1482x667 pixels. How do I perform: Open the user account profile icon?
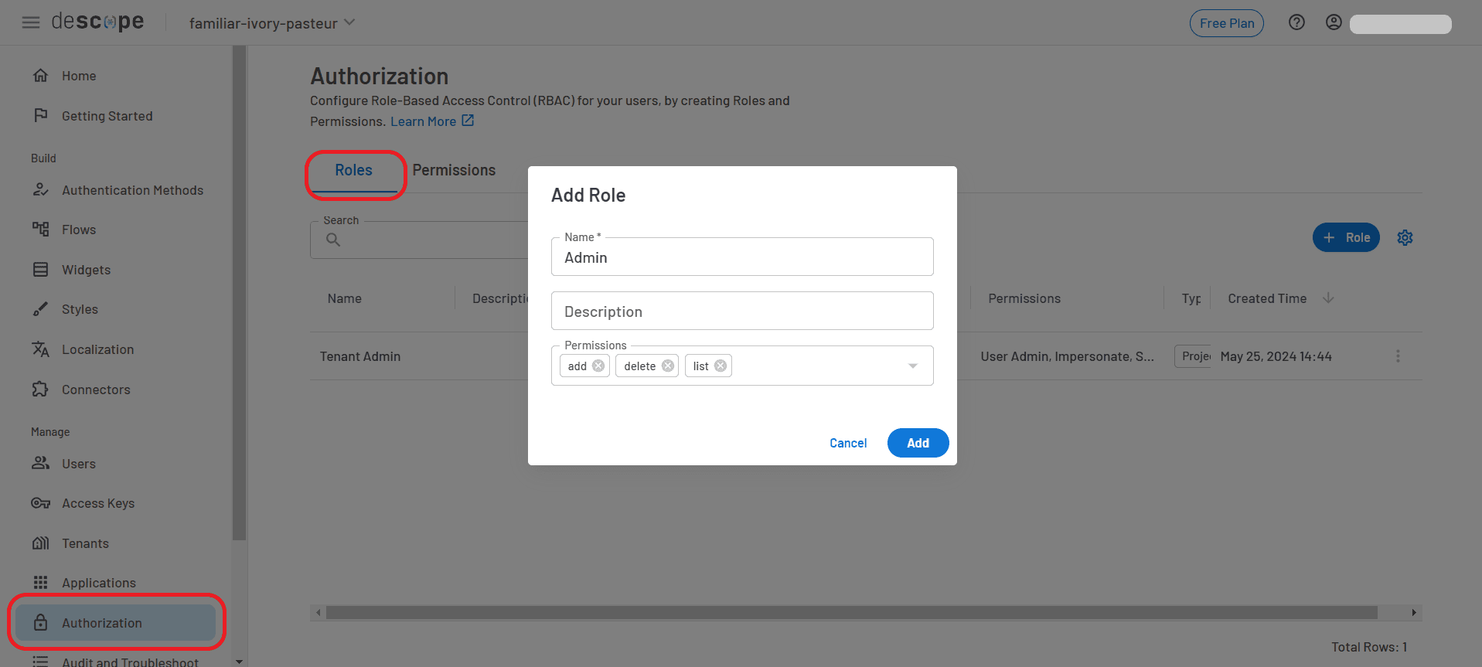[x=1334, y=22]
